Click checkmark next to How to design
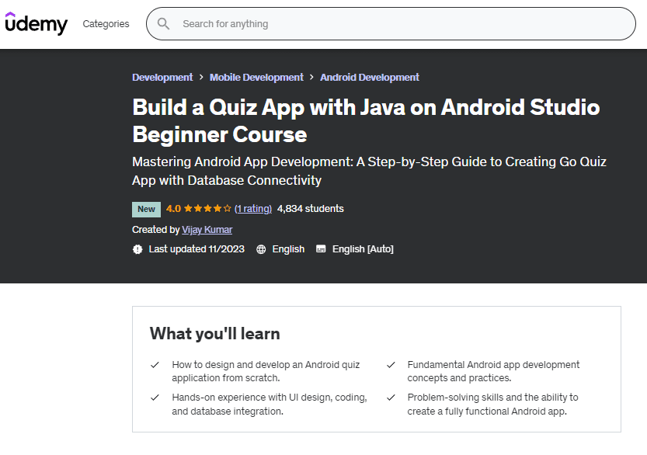Screen dimensions: 647x455 [x=155, y=365]
